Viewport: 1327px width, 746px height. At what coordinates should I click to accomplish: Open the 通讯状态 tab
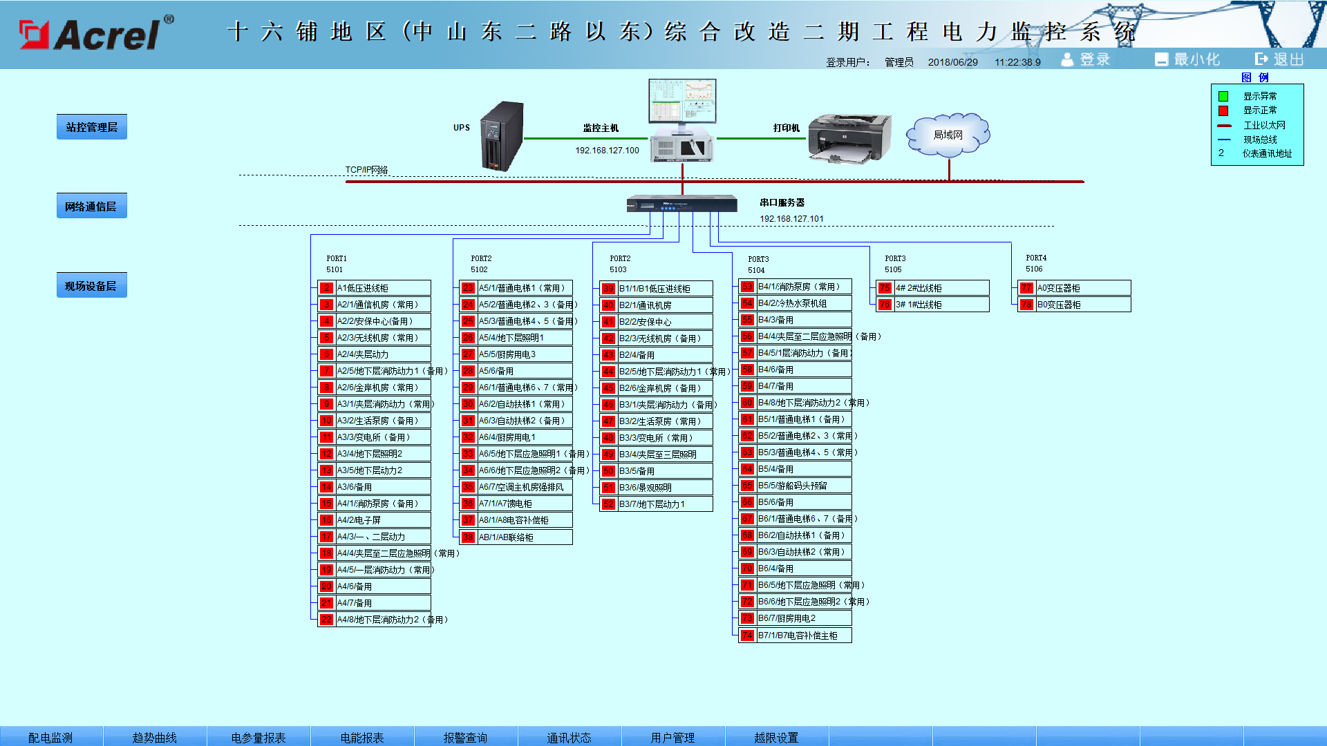[x=569, y=737]
